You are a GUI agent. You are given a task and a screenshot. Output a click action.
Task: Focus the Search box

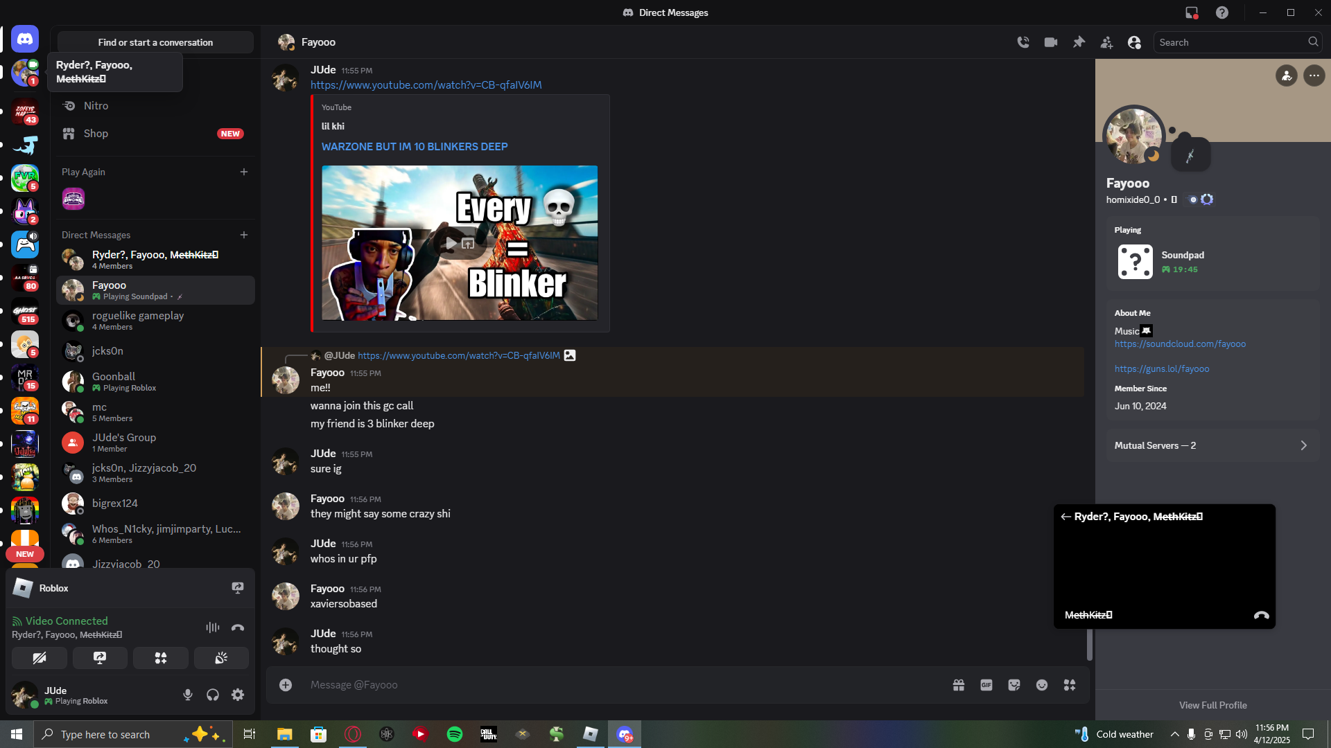1237,42
